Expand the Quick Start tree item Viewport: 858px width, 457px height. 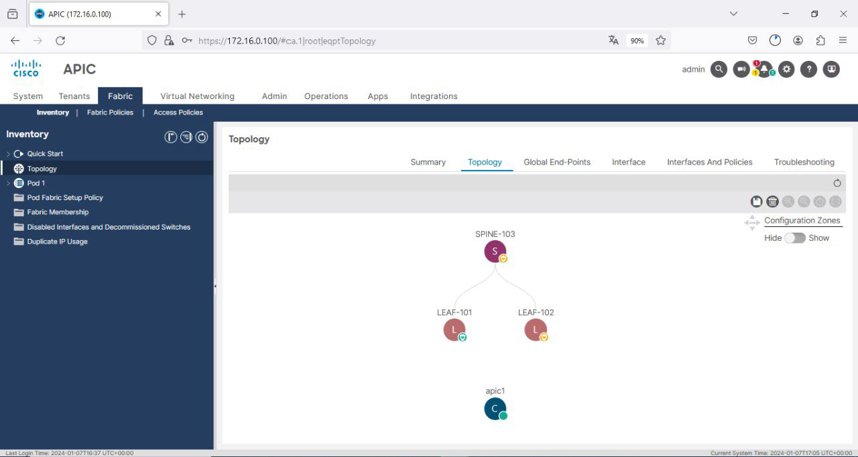(x=7, y=153)
